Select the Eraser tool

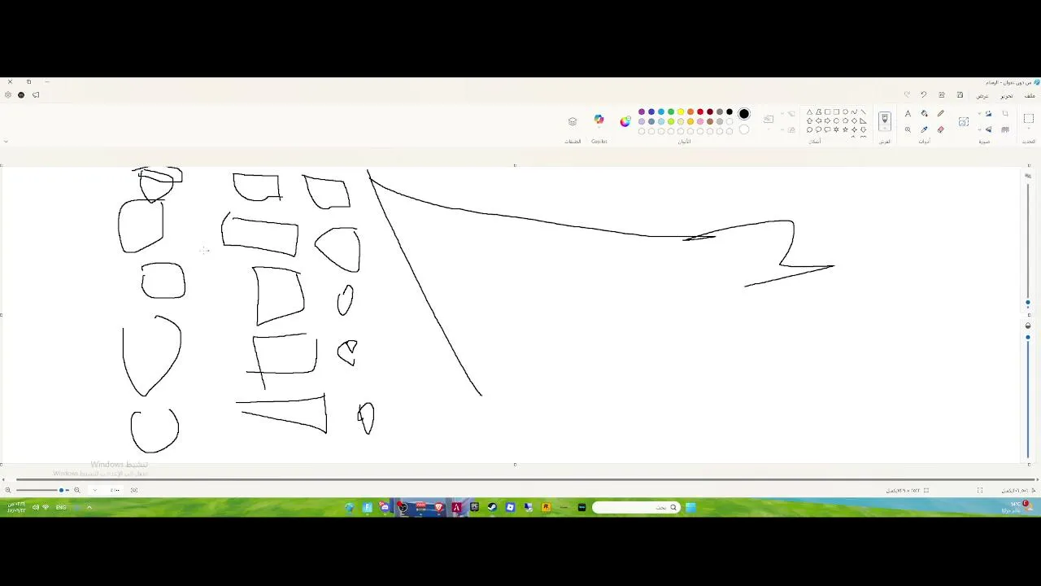(941, 129)
